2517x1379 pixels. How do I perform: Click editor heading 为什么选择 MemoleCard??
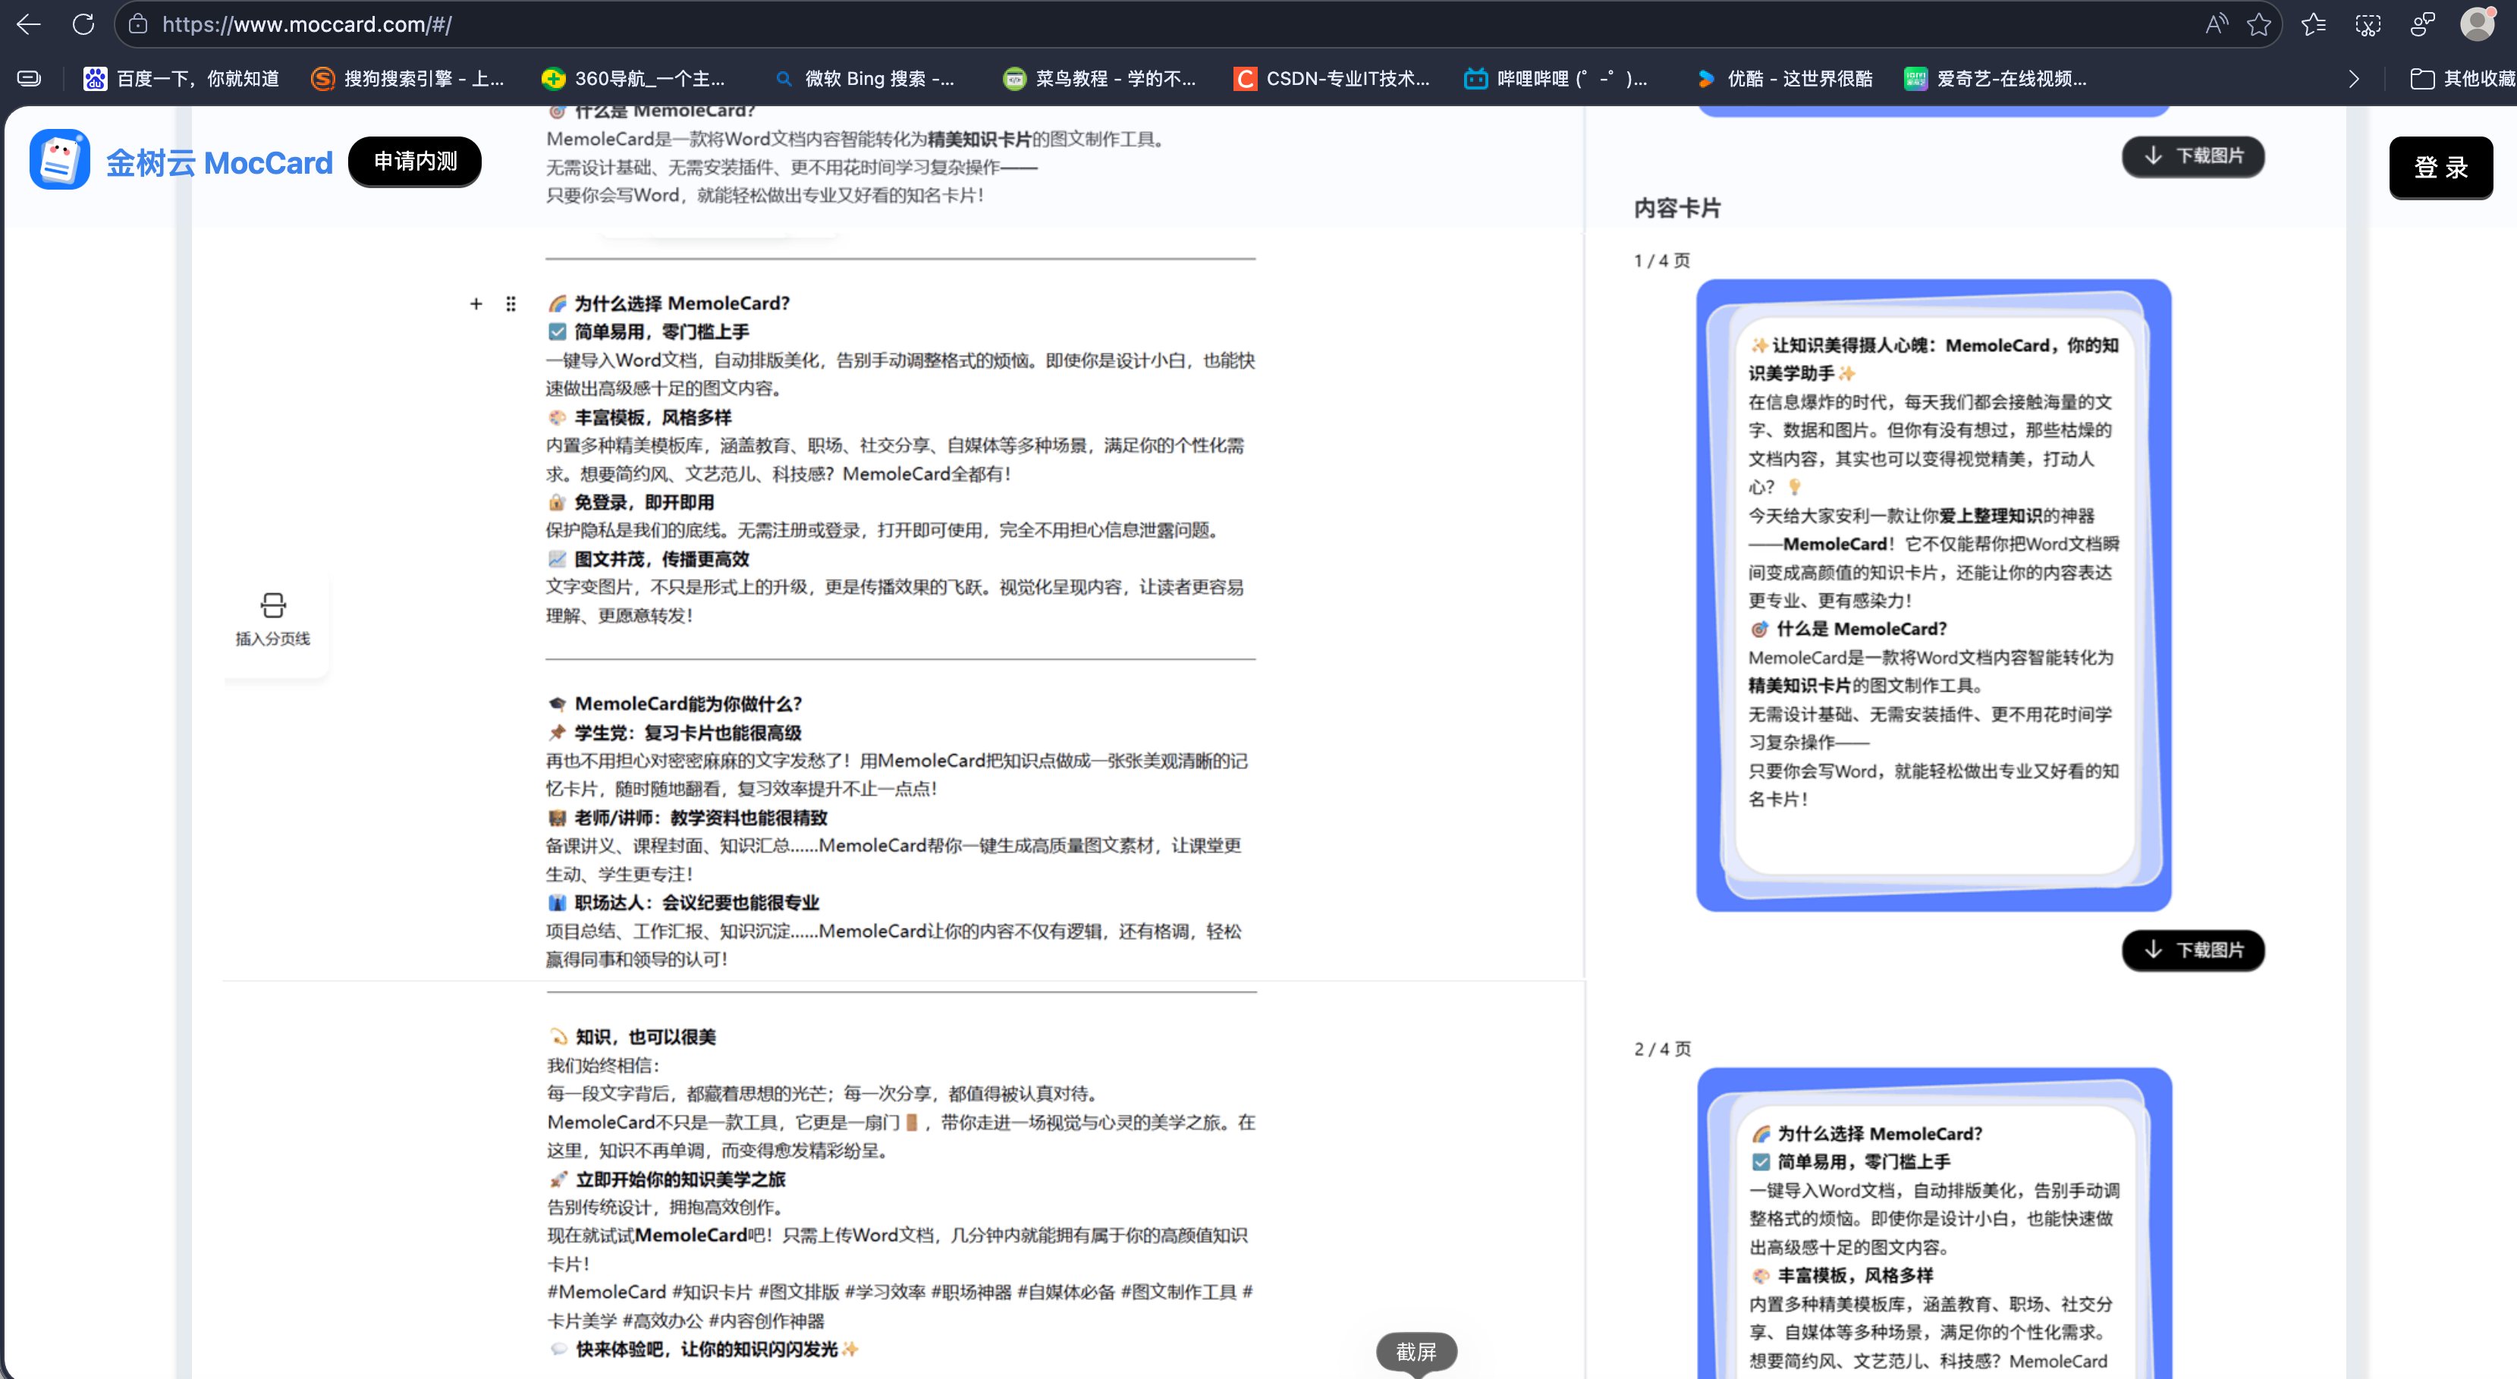coord(668,303)
